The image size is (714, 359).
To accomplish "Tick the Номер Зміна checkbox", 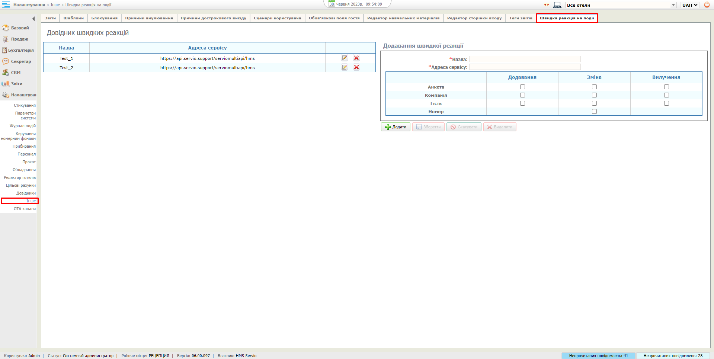I will (x=594, y=112).
